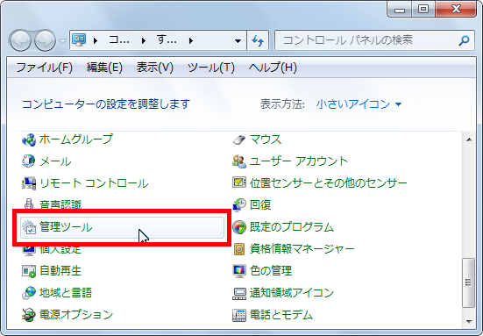The height and width of the screenshot is (336, 483).
Task: Click the Control Panel icon in address bar
Action: click(79, 40)
